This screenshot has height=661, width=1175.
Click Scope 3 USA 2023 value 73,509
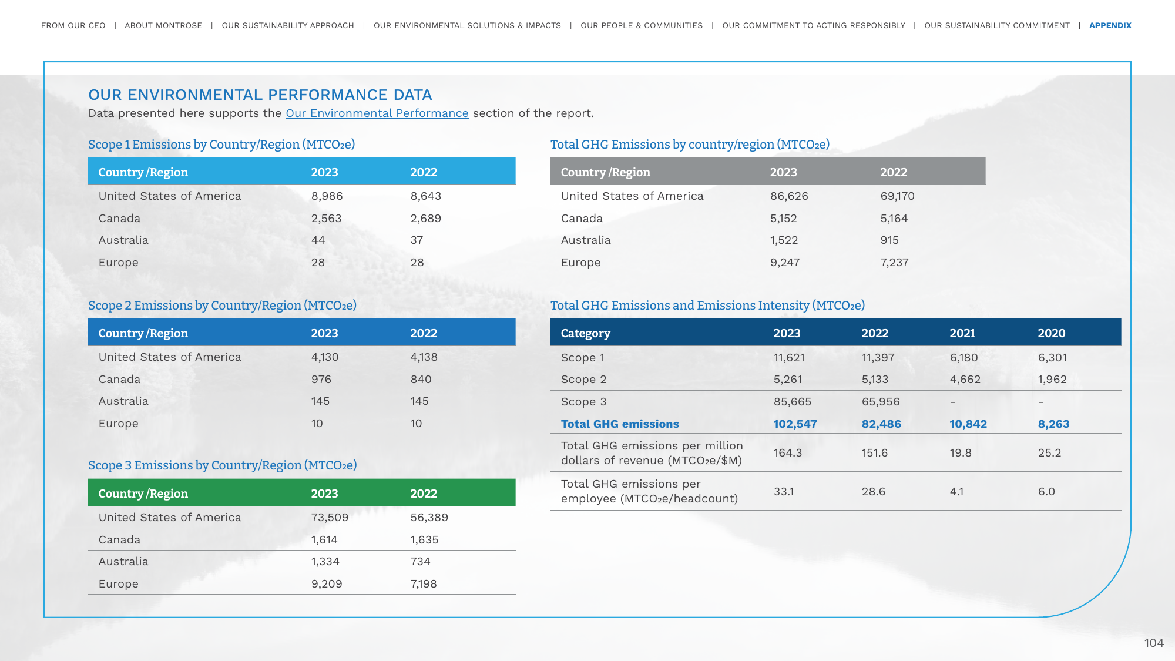(x=330, y=518)
